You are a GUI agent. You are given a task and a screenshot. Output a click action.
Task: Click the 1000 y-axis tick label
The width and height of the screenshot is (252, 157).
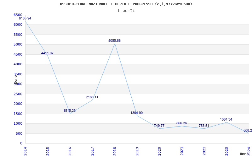coord(18,124)
